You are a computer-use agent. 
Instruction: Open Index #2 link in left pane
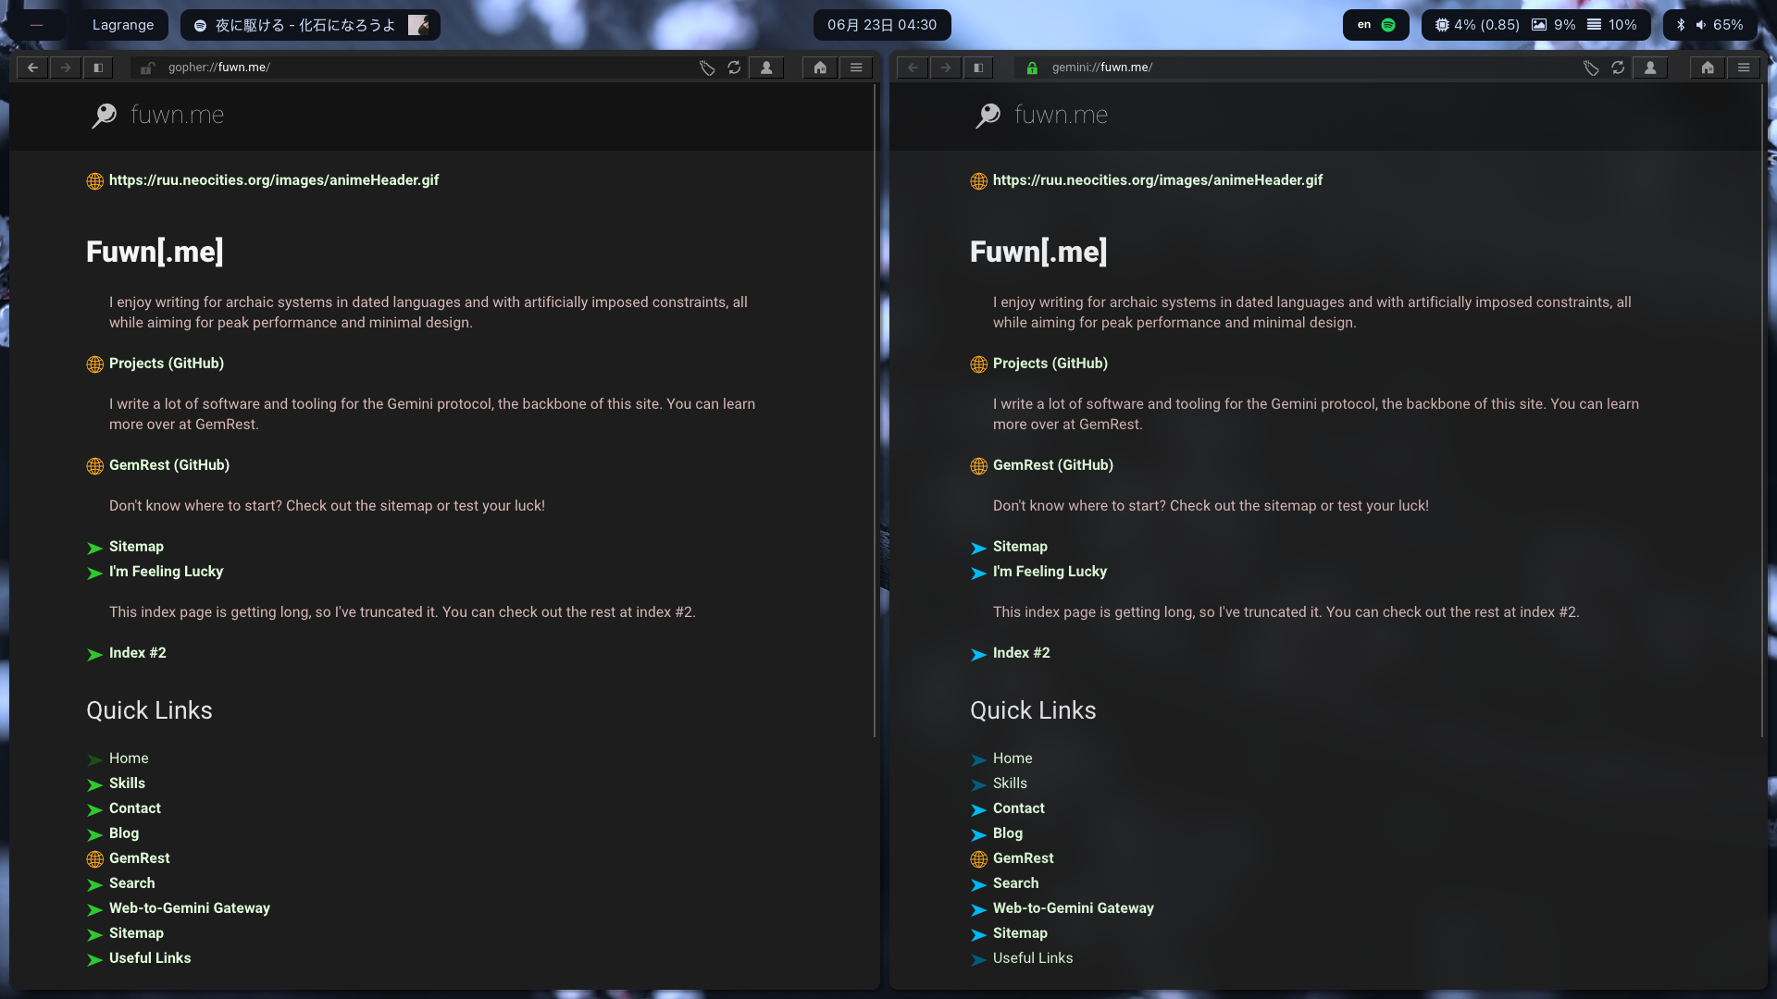tap(137, 653)
